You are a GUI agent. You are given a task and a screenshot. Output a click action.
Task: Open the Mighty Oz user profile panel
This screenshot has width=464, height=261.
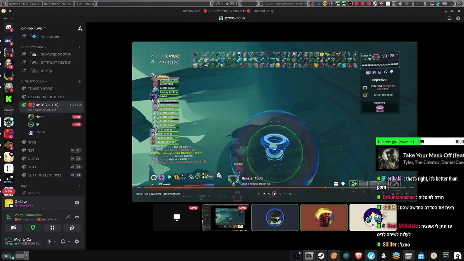tap(24, 241)
